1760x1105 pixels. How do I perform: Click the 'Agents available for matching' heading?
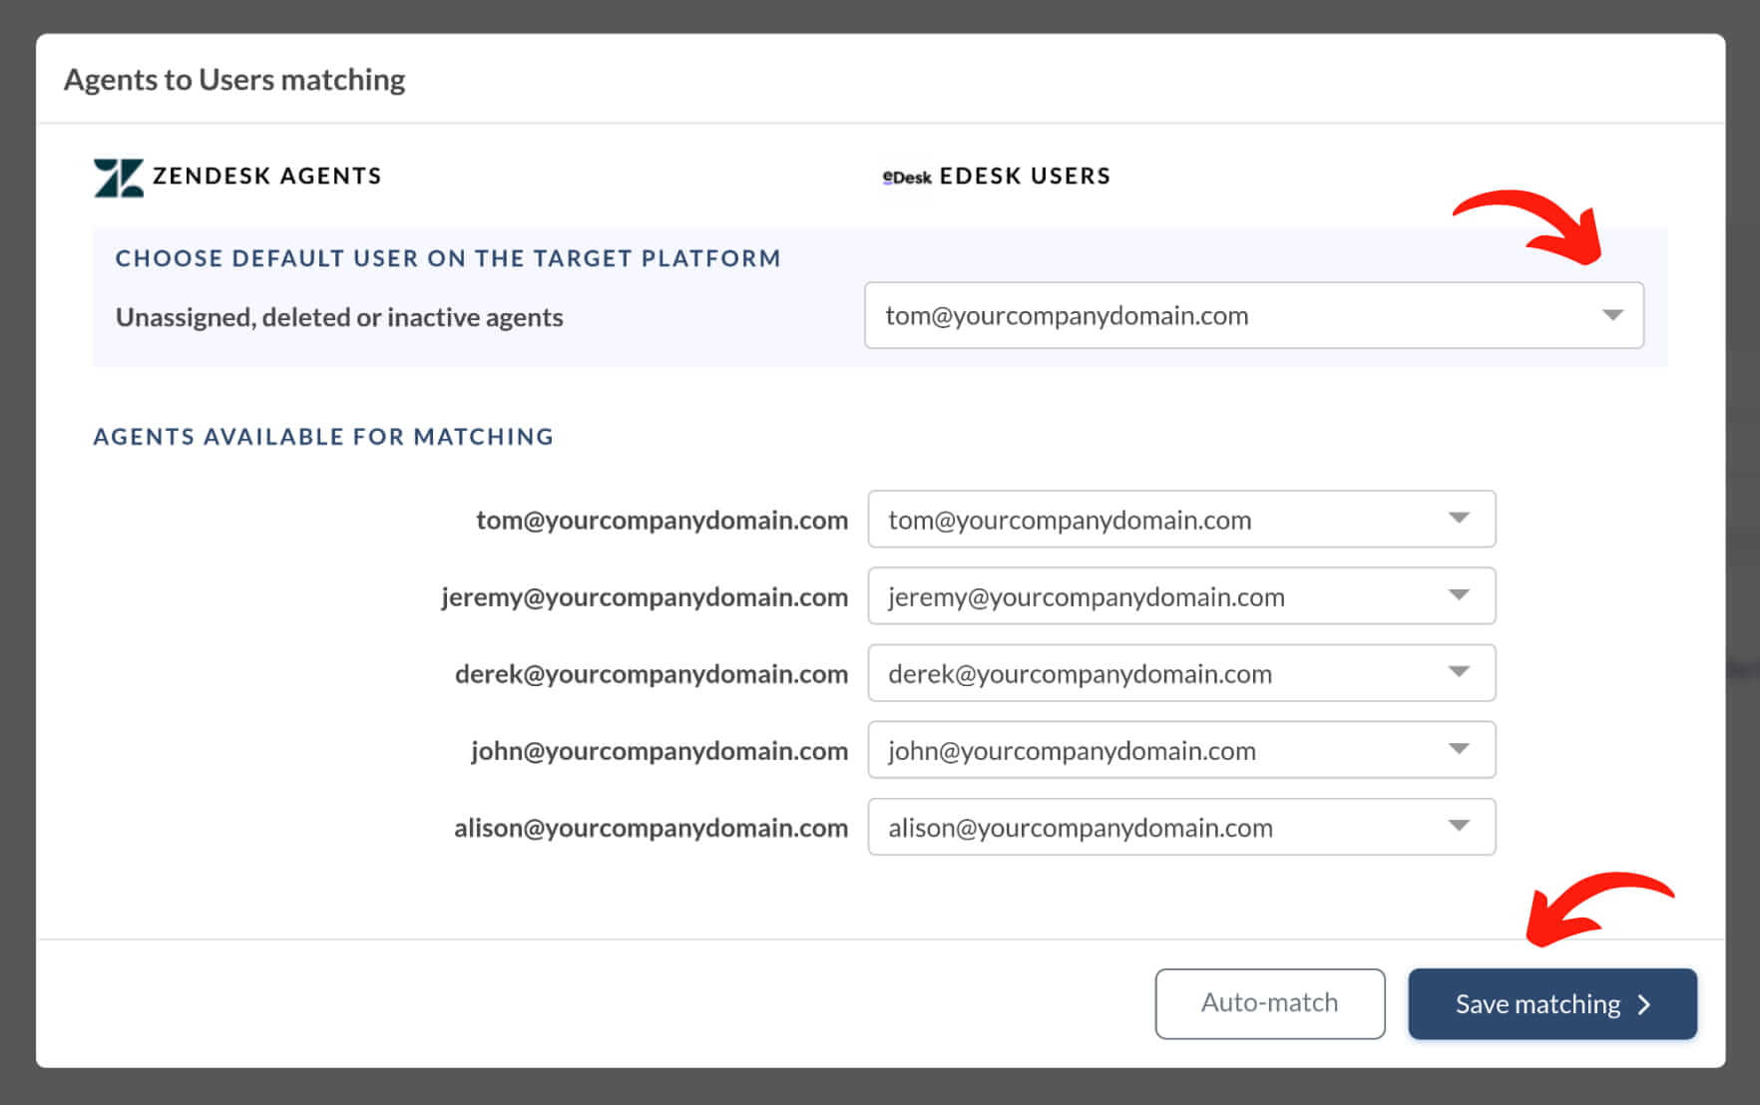[323, 437]
